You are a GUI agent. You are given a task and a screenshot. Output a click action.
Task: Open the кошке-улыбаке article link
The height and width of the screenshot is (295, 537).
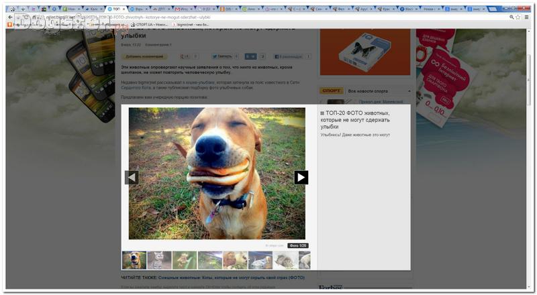pyautogui.click(x=201, y=82)
